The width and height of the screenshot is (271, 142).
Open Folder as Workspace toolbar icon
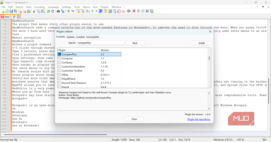pyautogui.click(x=123, y=11)
